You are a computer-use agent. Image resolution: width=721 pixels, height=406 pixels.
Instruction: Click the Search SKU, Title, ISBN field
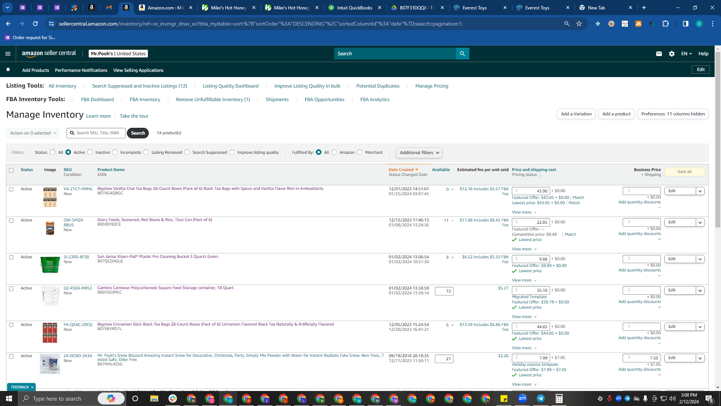[96, 133]
